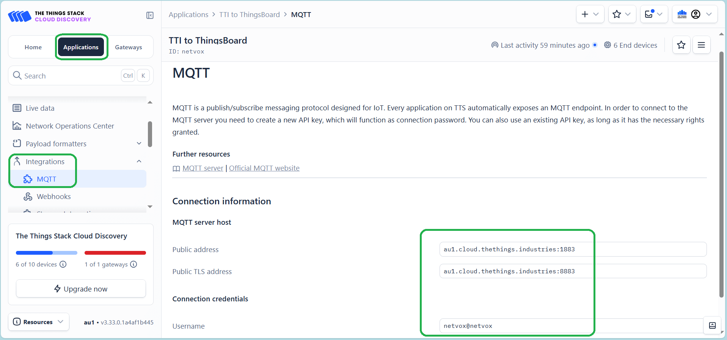Click the bookmark star icon beside End devices
The image size is (727, 340).
(681, 45)
